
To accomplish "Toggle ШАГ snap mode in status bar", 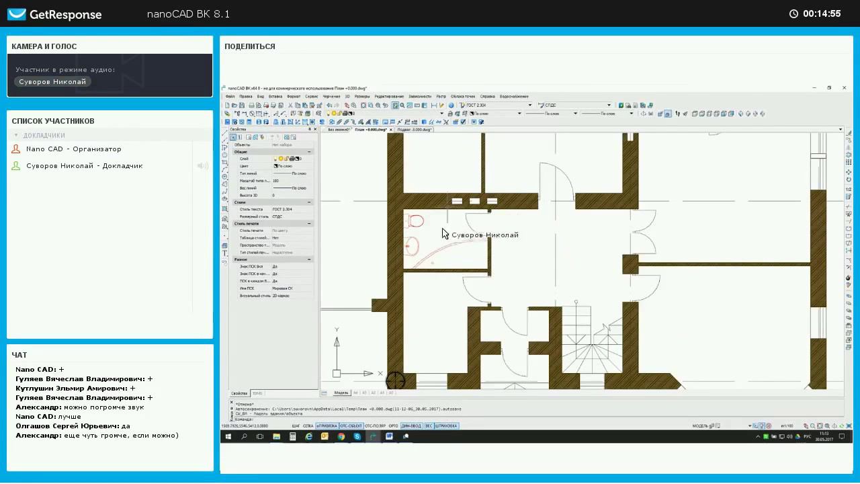I will tap(296, 426).
